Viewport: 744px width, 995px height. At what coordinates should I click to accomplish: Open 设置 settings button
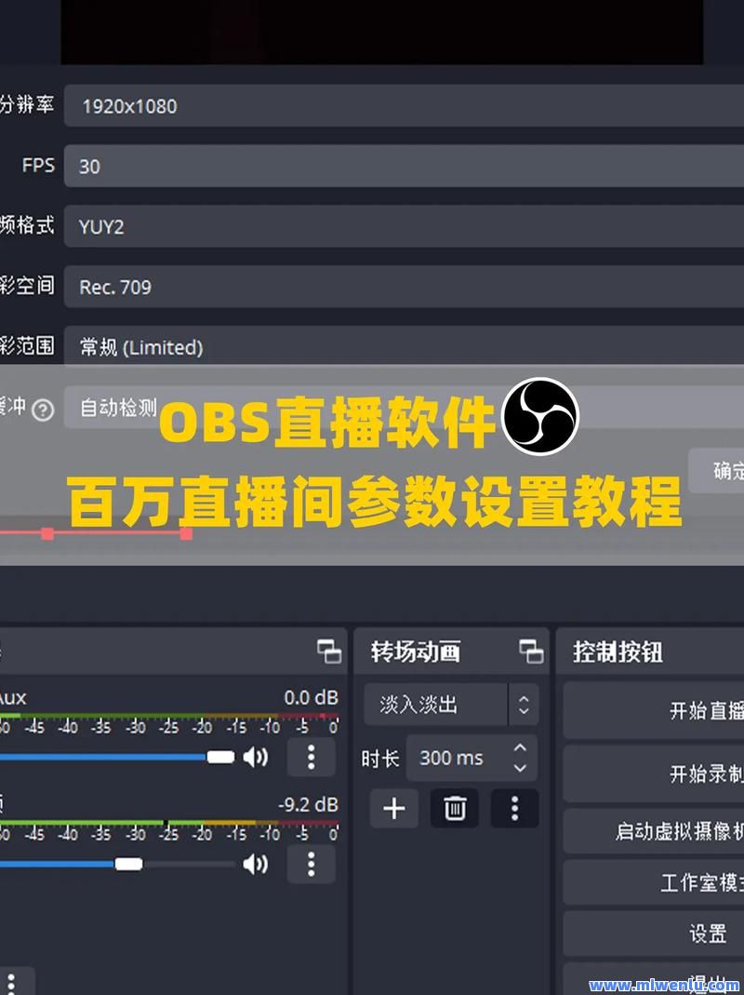[654, 934]
